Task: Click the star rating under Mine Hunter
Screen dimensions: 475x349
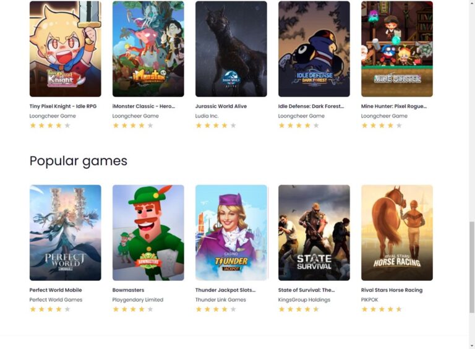Action: pyautogui.click(x=382, y=126)
